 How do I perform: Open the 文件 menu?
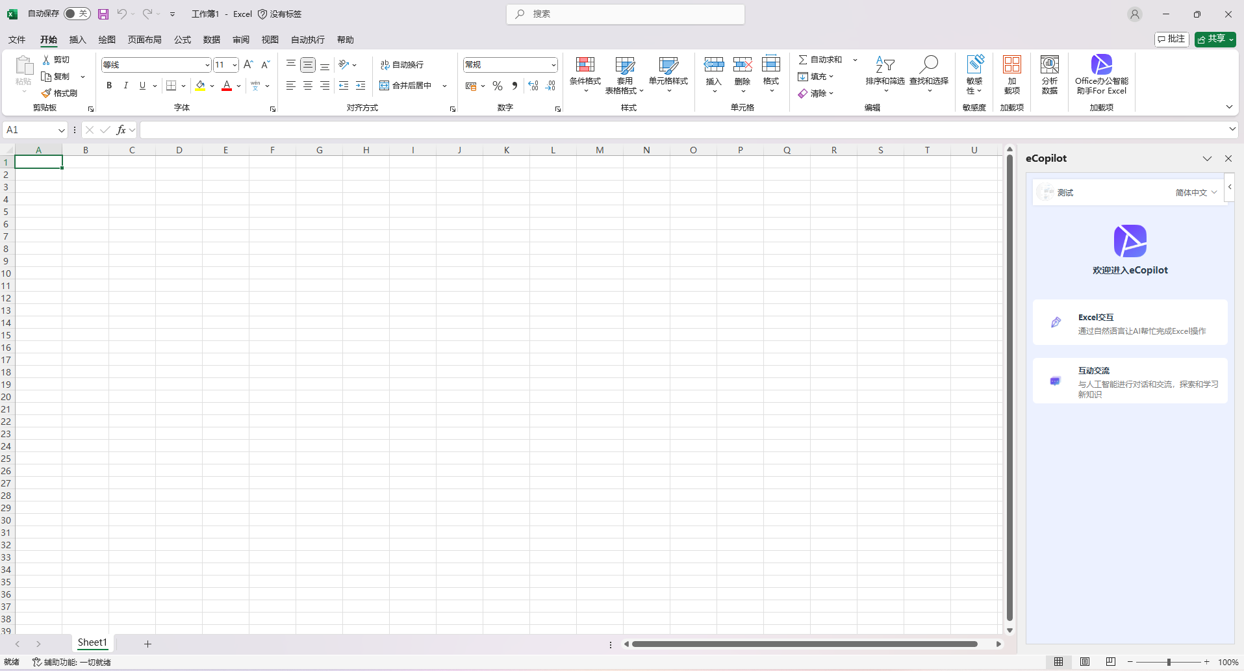16,40
